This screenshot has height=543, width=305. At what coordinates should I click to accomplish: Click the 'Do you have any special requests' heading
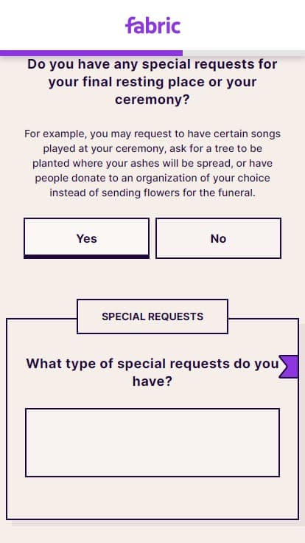coord(152,82)
